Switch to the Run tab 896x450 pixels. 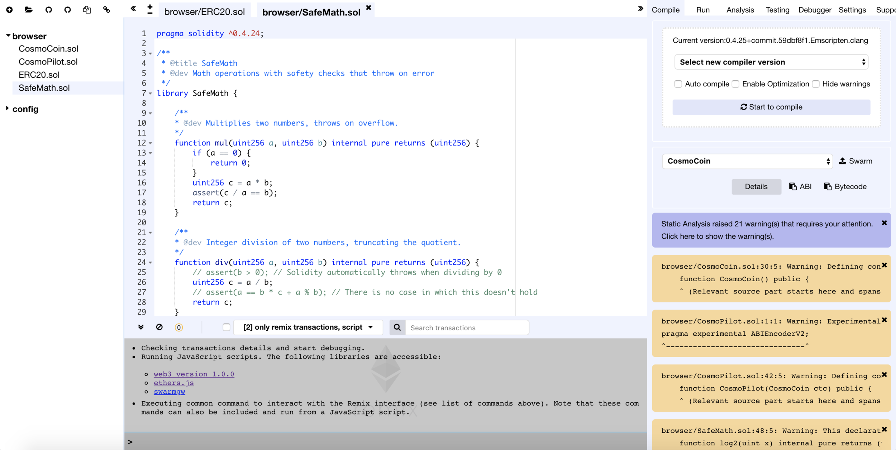(702, 10)
